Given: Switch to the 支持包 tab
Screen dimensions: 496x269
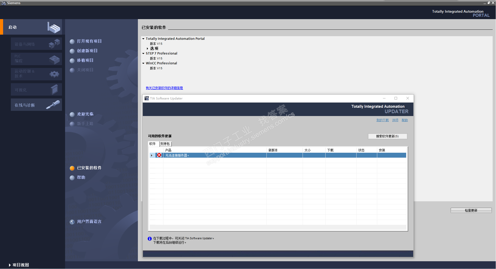Looking at the screenshot, I should coord(165,144).
